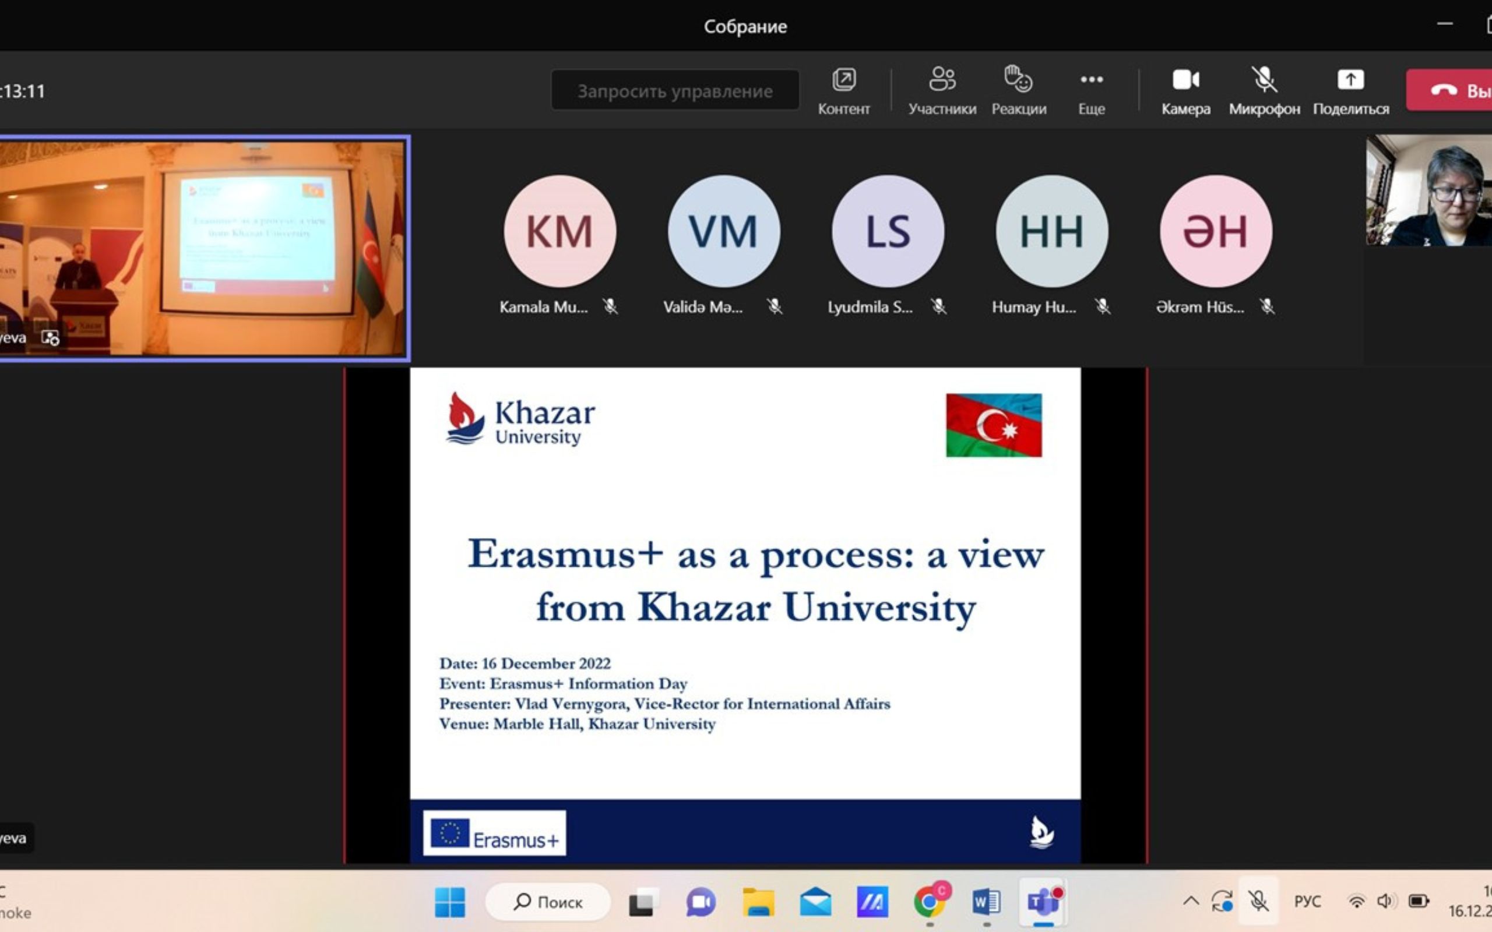
Task: Toggle the system tray microphone mute icon
Action: click(1258, 901)
